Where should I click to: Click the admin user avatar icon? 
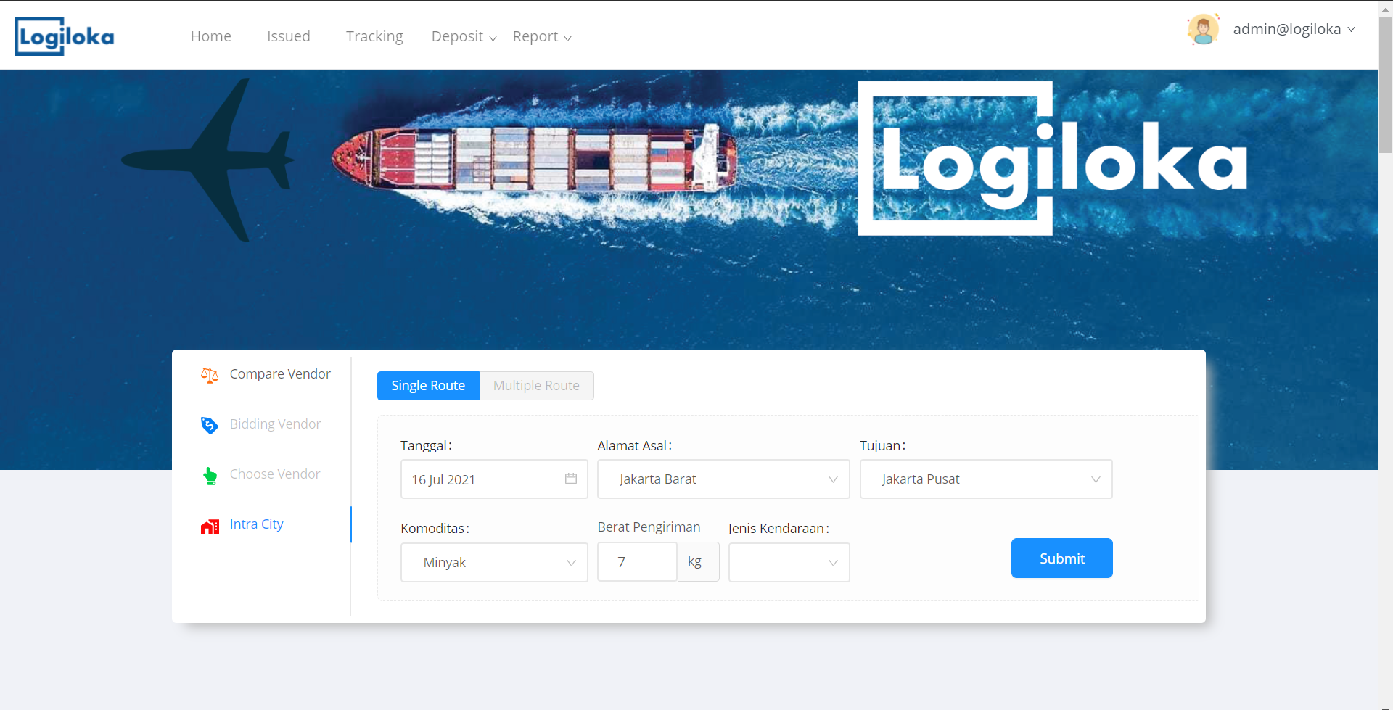pyautogui.click(x=1203, y=30)
